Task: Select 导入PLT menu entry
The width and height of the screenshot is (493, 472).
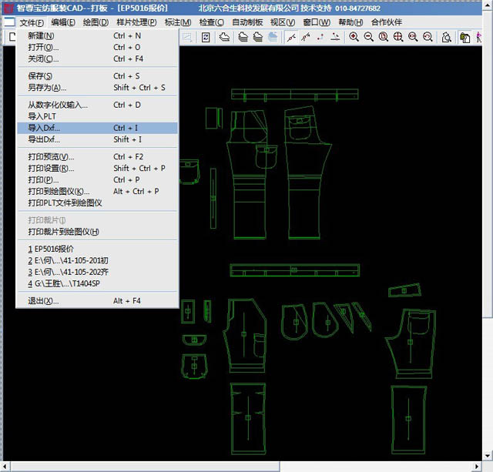Action: click(98, 116)
